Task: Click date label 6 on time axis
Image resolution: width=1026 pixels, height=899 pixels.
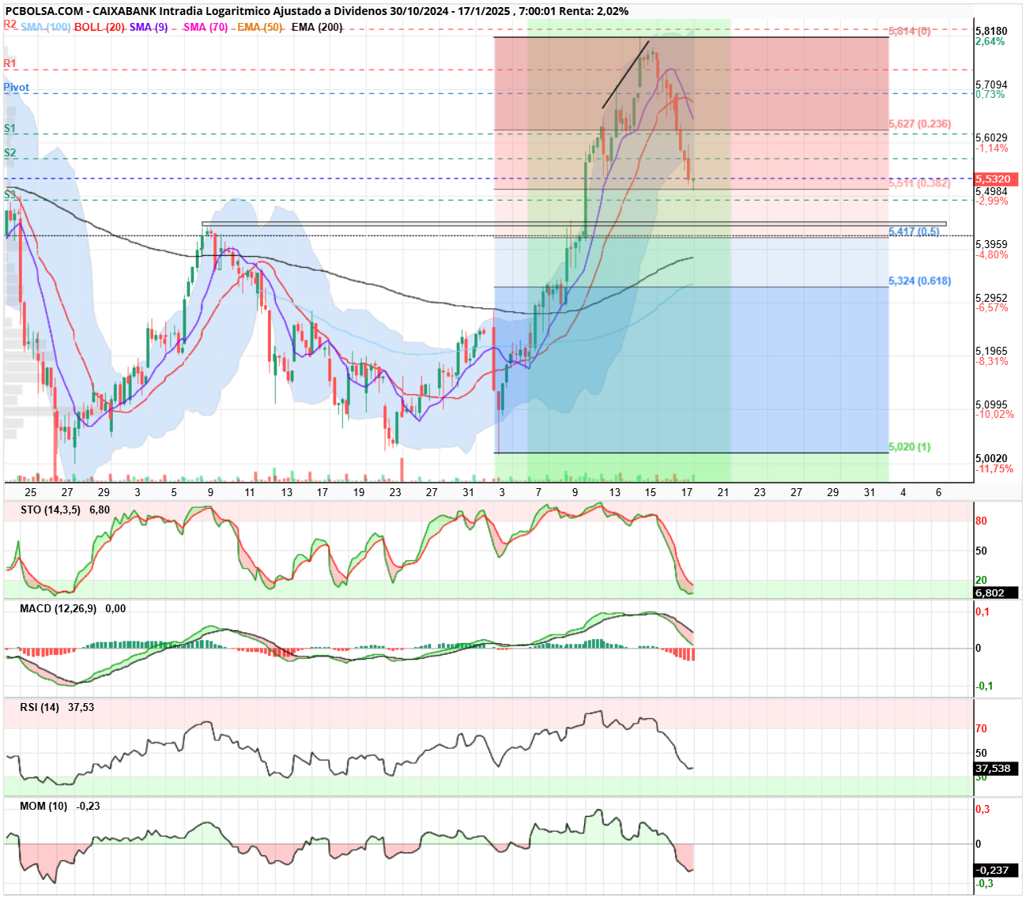Action: pyautogui.click(x=939, y=492)
